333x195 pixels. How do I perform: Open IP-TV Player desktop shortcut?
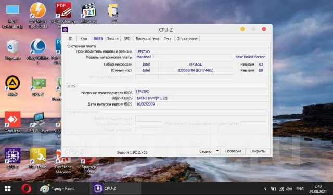click(x=38, y=122)
